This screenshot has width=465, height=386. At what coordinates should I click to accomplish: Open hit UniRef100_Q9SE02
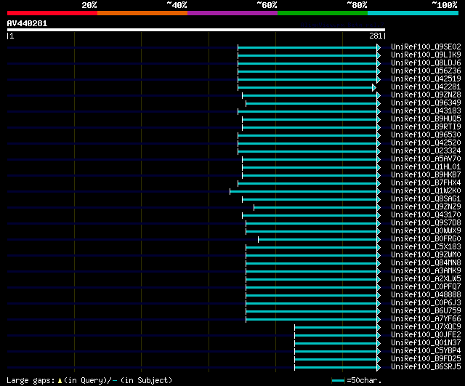(426, 47)
